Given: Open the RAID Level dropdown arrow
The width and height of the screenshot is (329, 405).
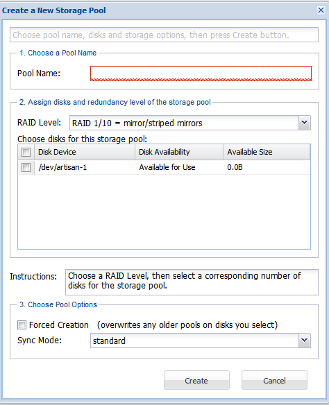Looking at the screenshot, I should (305, 123).
